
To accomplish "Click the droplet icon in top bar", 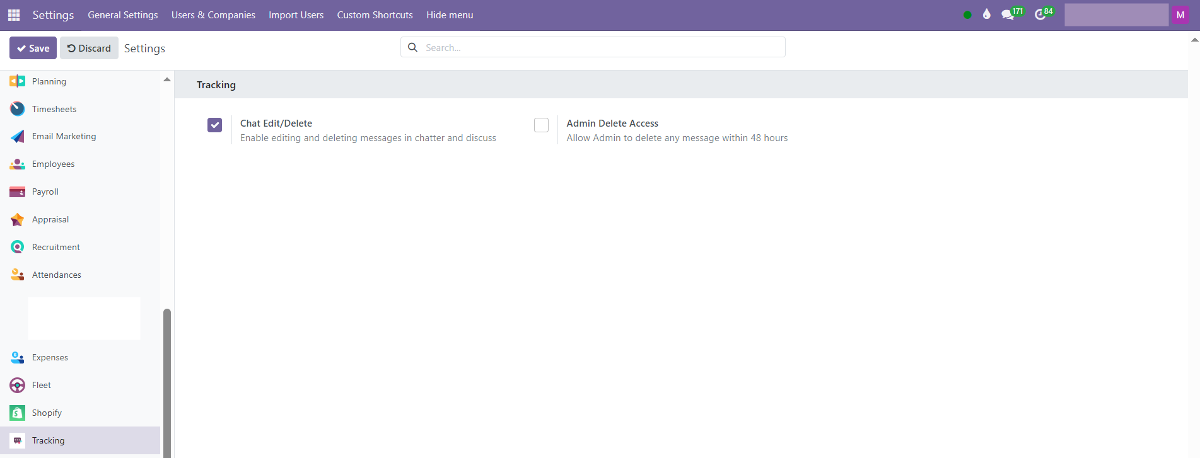I will [x=987, y=14].
